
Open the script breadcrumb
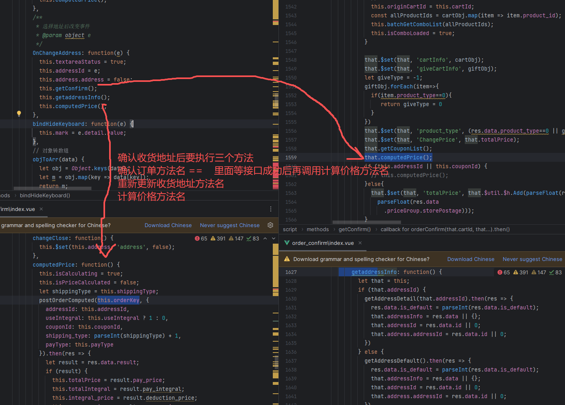pos(290,229)
